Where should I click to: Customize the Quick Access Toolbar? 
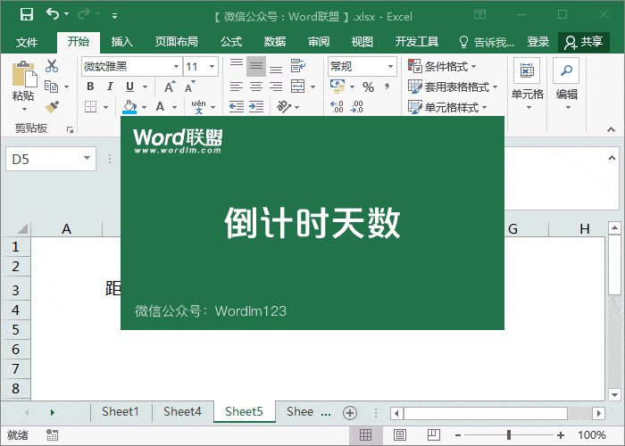click(114, 16)
